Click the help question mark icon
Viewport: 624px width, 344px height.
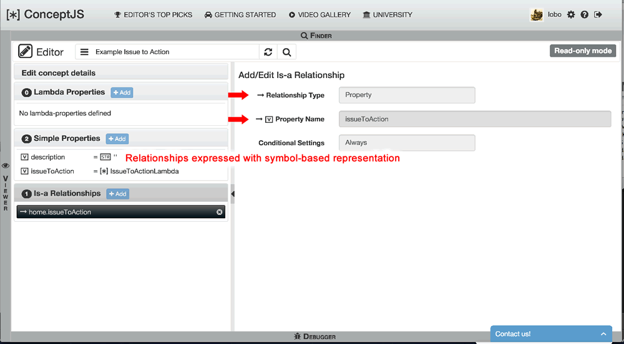(584, 15)
